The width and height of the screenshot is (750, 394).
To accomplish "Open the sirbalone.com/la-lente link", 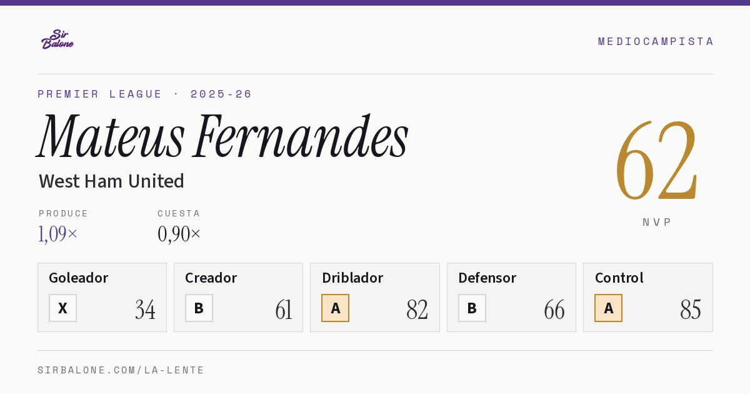I will [121, 370].
